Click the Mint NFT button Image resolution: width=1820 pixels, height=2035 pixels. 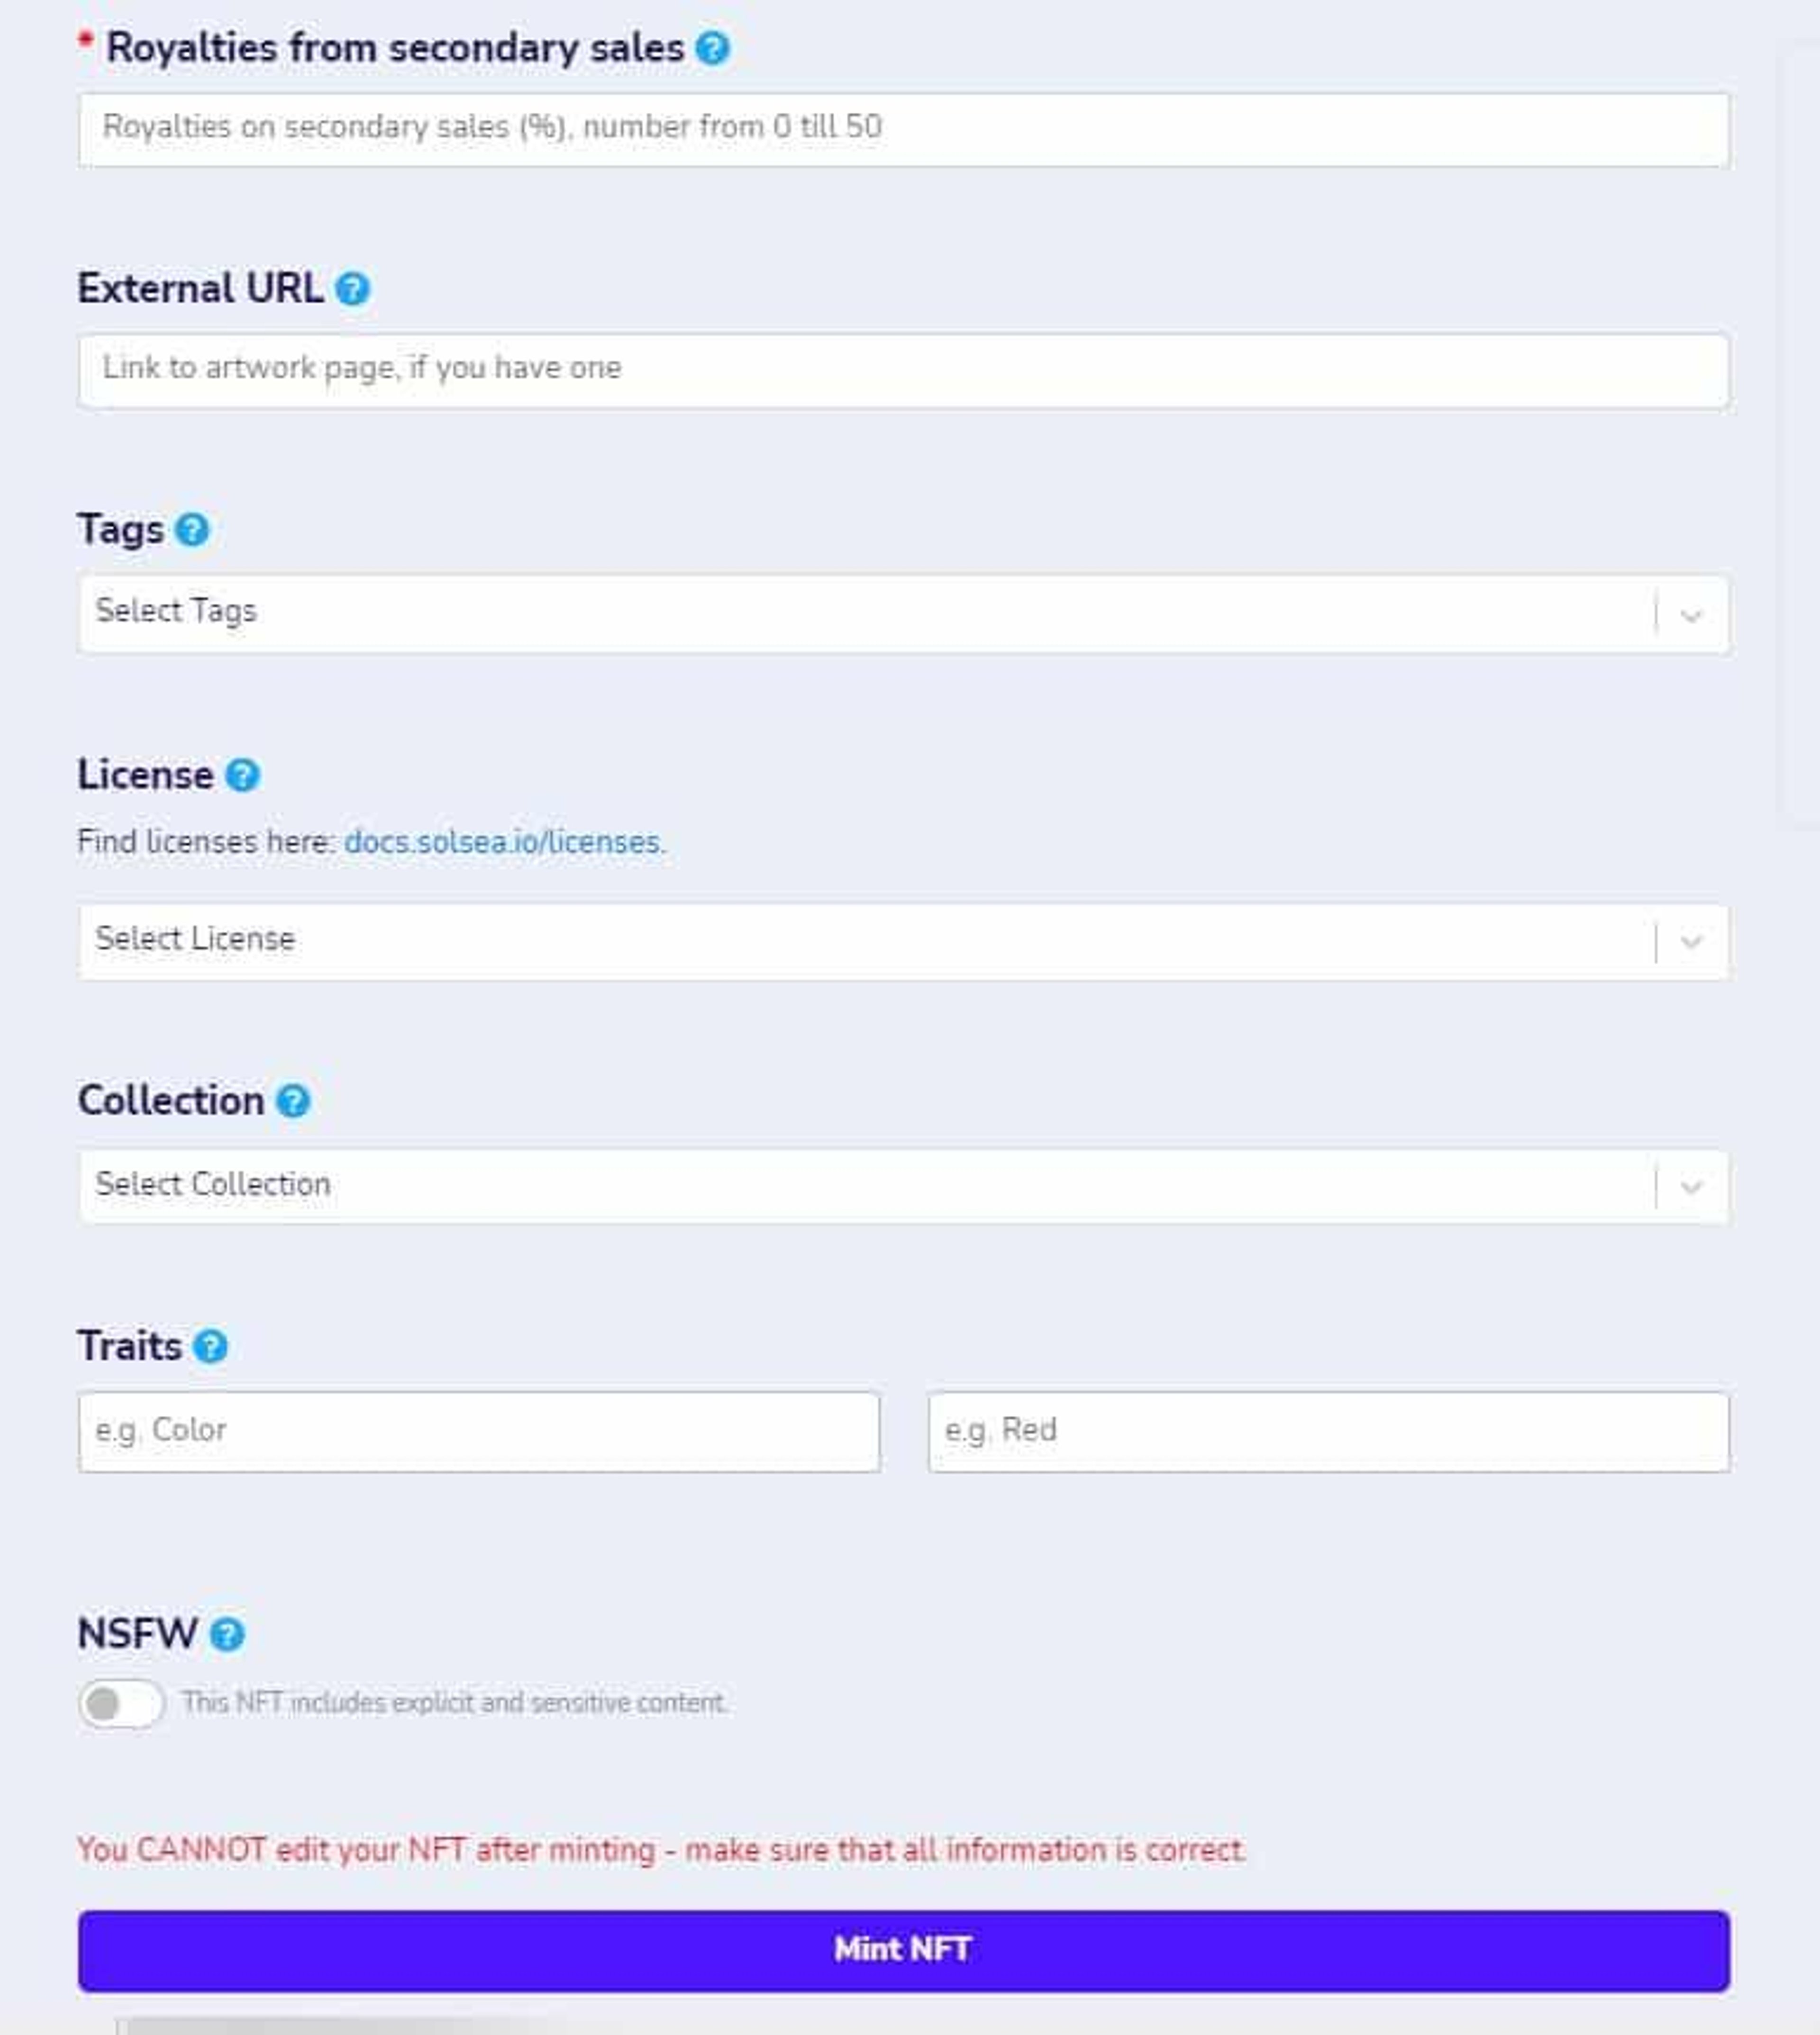[x=903, y=1950]
